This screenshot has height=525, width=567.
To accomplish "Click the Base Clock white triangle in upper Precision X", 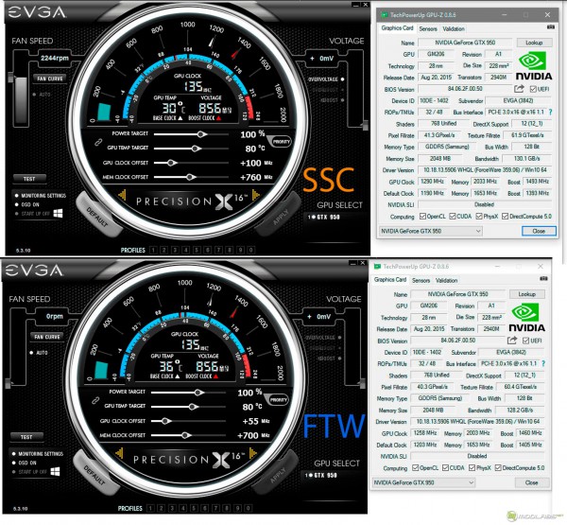I will pos(180,118).
